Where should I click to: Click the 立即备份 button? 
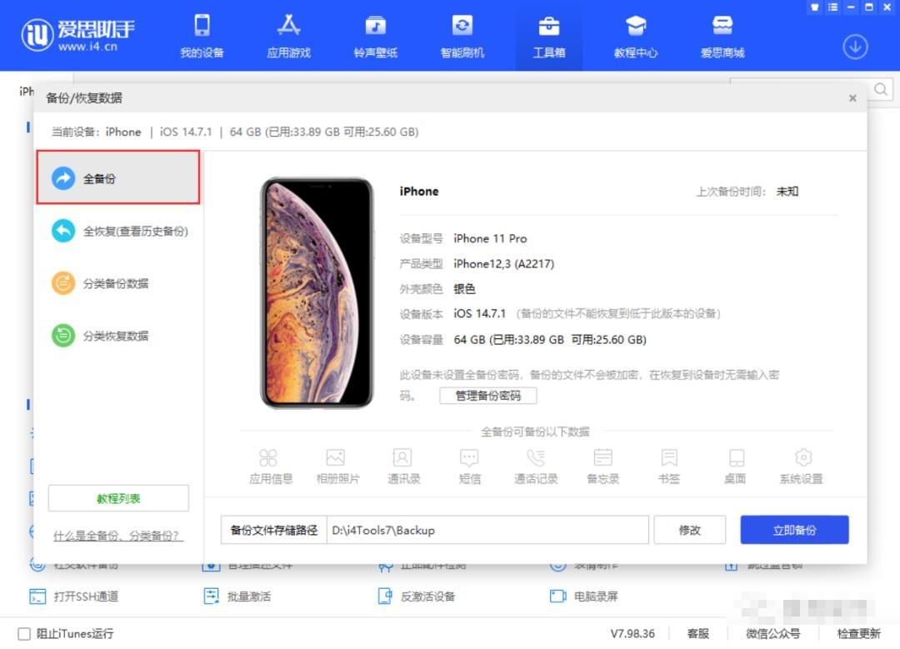pos(793,529)
